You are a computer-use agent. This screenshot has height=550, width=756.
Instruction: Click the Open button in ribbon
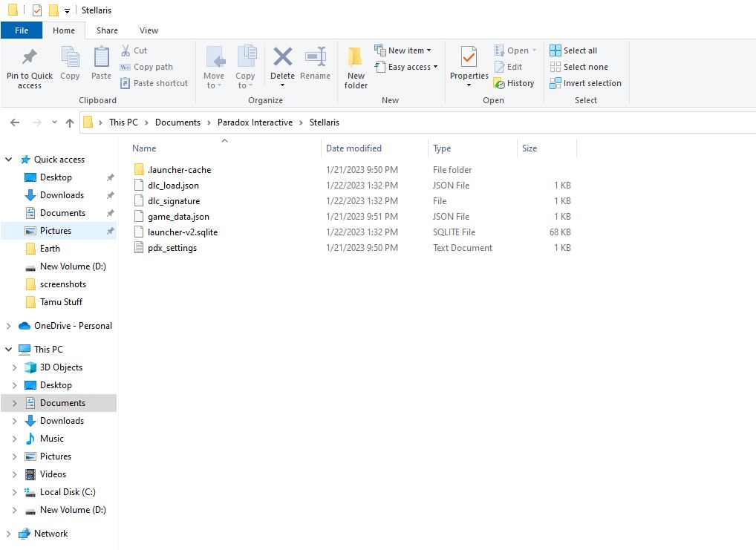[515, 50]
